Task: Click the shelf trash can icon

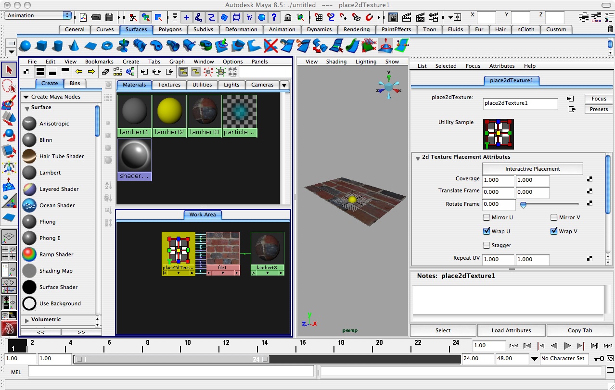Action: tap(610, 29)
